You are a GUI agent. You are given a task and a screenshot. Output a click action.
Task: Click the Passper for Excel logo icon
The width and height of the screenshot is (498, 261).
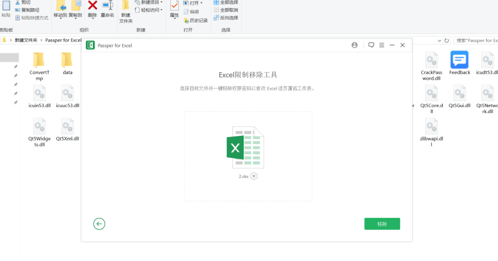(x=90, y=45)
